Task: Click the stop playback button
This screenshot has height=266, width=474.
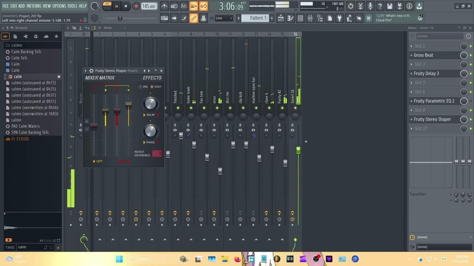Action: pos(126,6)
